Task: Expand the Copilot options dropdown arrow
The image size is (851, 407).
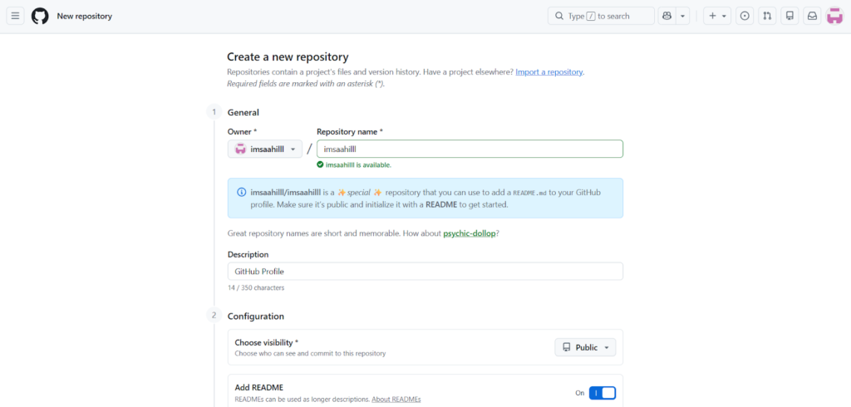Action: 683,16
